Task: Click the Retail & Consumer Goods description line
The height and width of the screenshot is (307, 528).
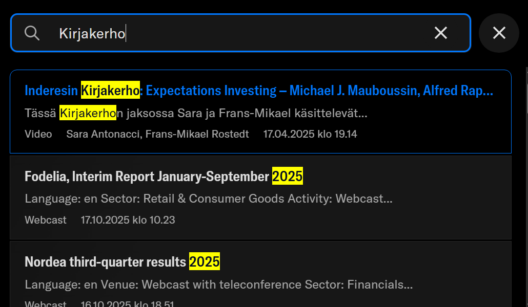Action: [208, 199]
